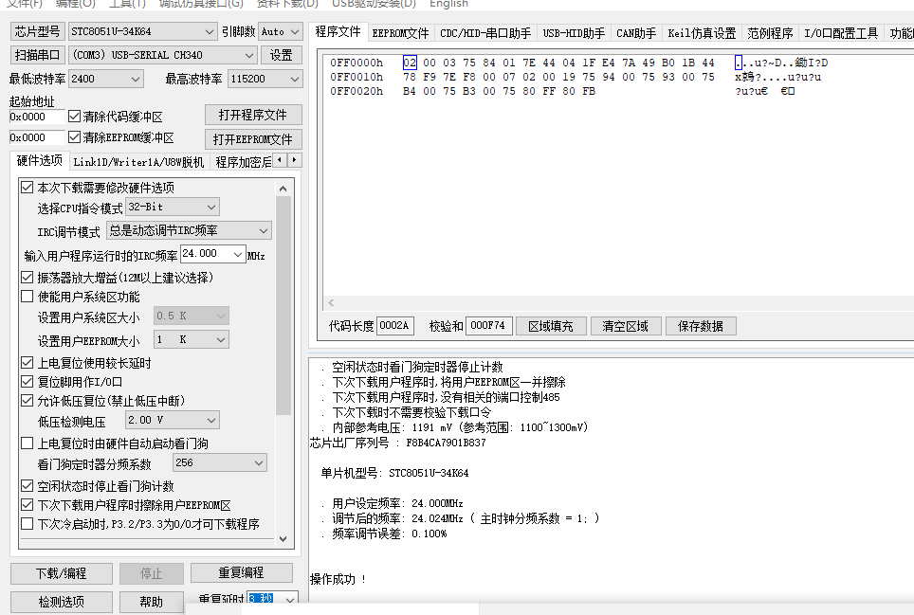Select hex byte 02 at address 0FF0000h
This screenshot has width=914, height=615.
click(410, 63)
